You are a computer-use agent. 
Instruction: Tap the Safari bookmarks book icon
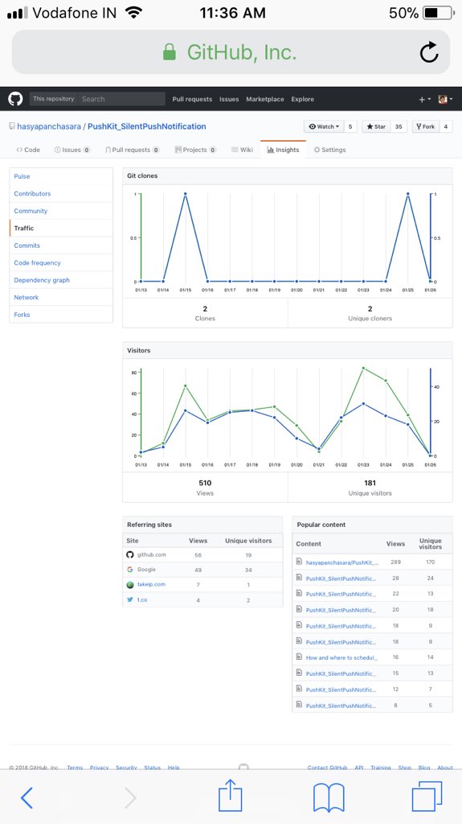coord(329,797)
